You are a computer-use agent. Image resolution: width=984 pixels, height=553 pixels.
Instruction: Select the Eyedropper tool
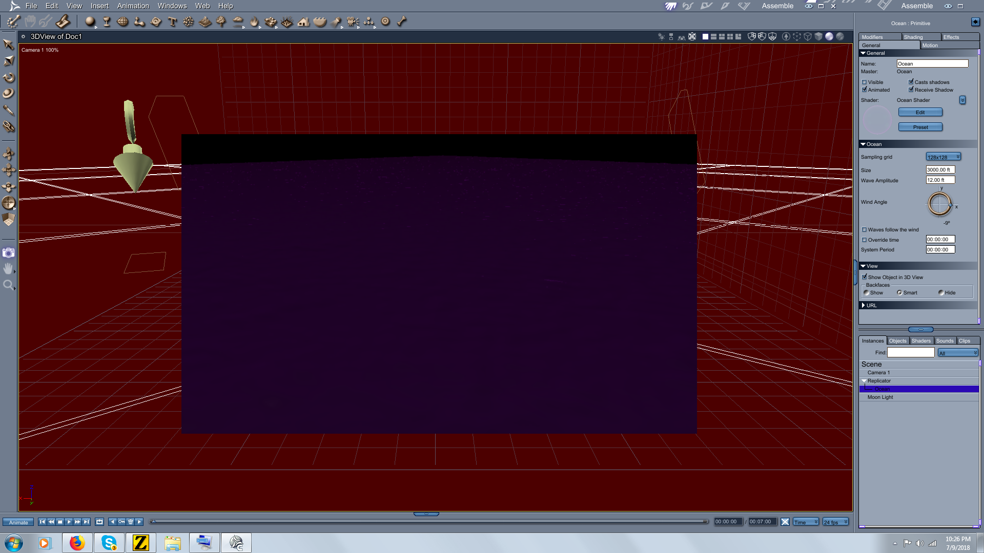click(x=9, y=110)
